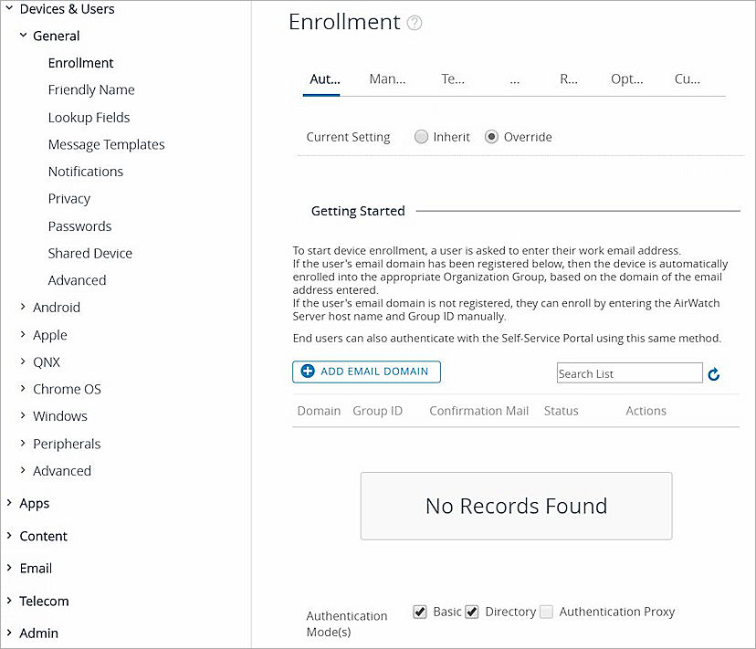Select the Inherit radio button

coord(421,136)
